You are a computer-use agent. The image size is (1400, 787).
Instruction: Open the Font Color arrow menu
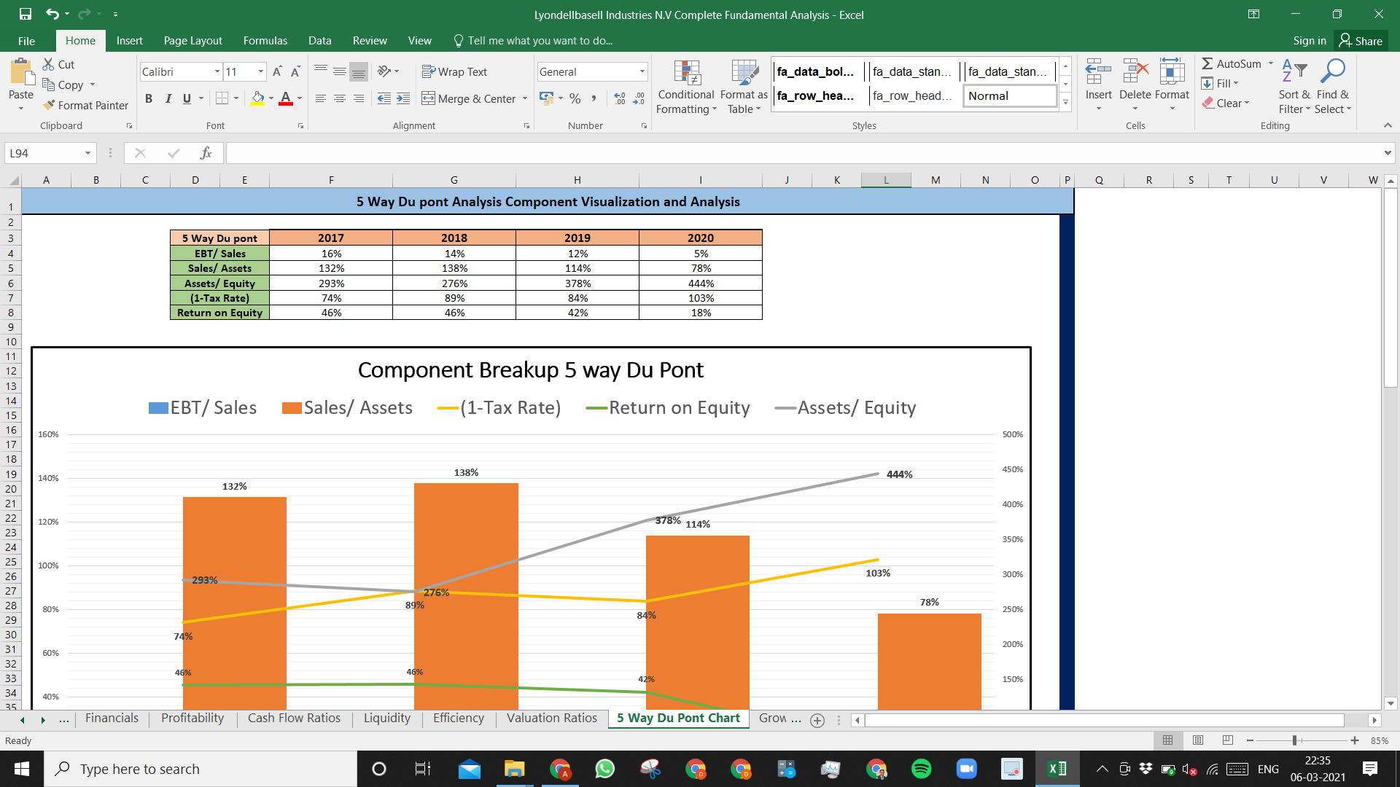(300, 98)
